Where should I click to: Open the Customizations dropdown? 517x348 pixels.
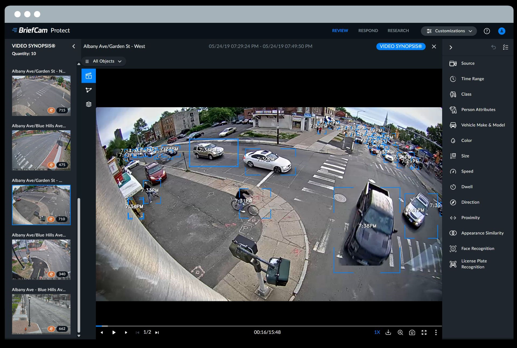click(449, 31)
